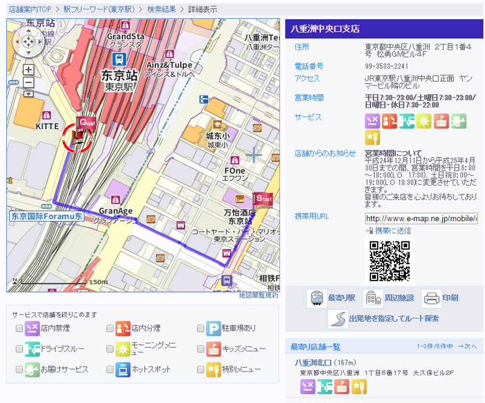Toggle キッズメニュー filter checkbox

[x=200, y=349]
